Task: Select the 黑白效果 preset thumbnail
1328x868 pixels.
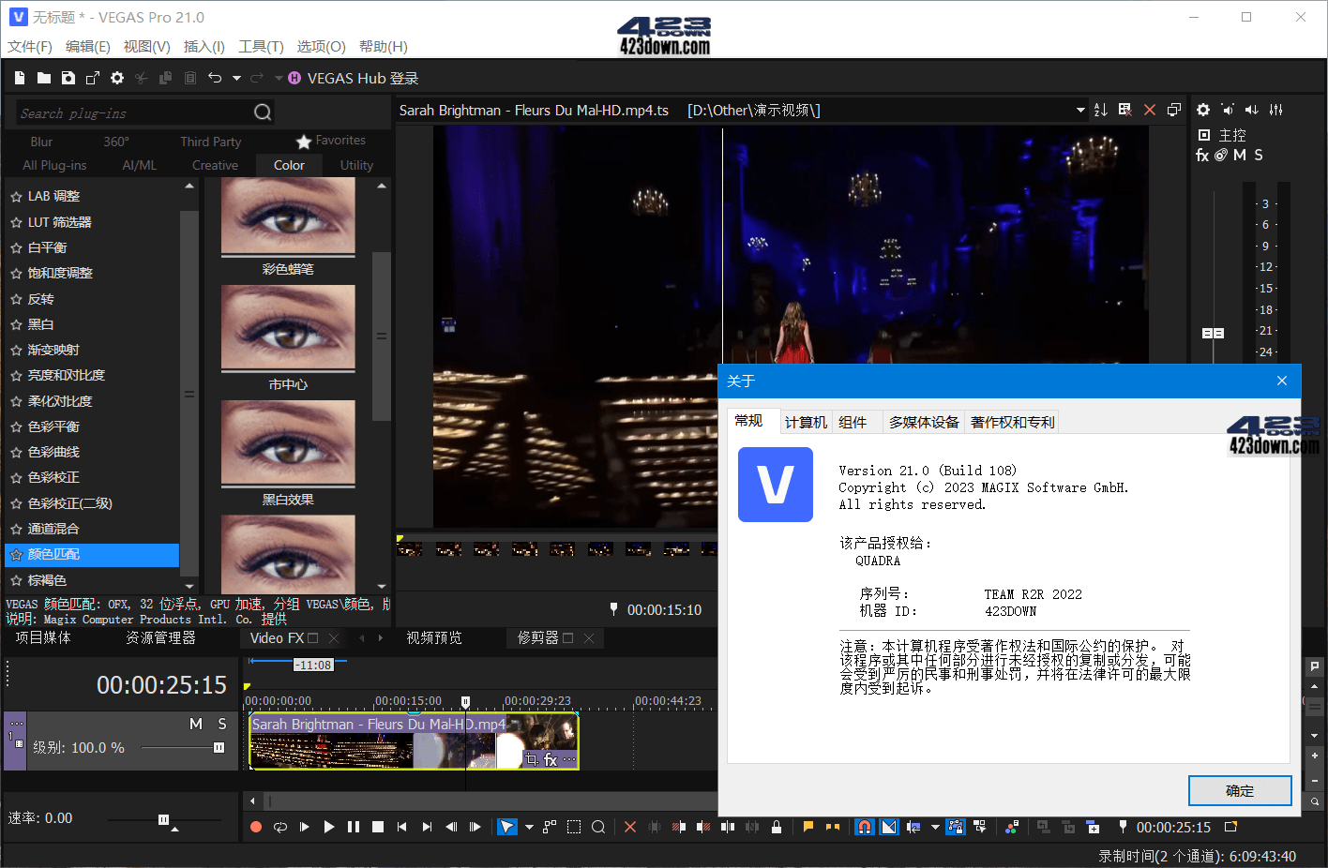Action: click(x=288, y=443)
